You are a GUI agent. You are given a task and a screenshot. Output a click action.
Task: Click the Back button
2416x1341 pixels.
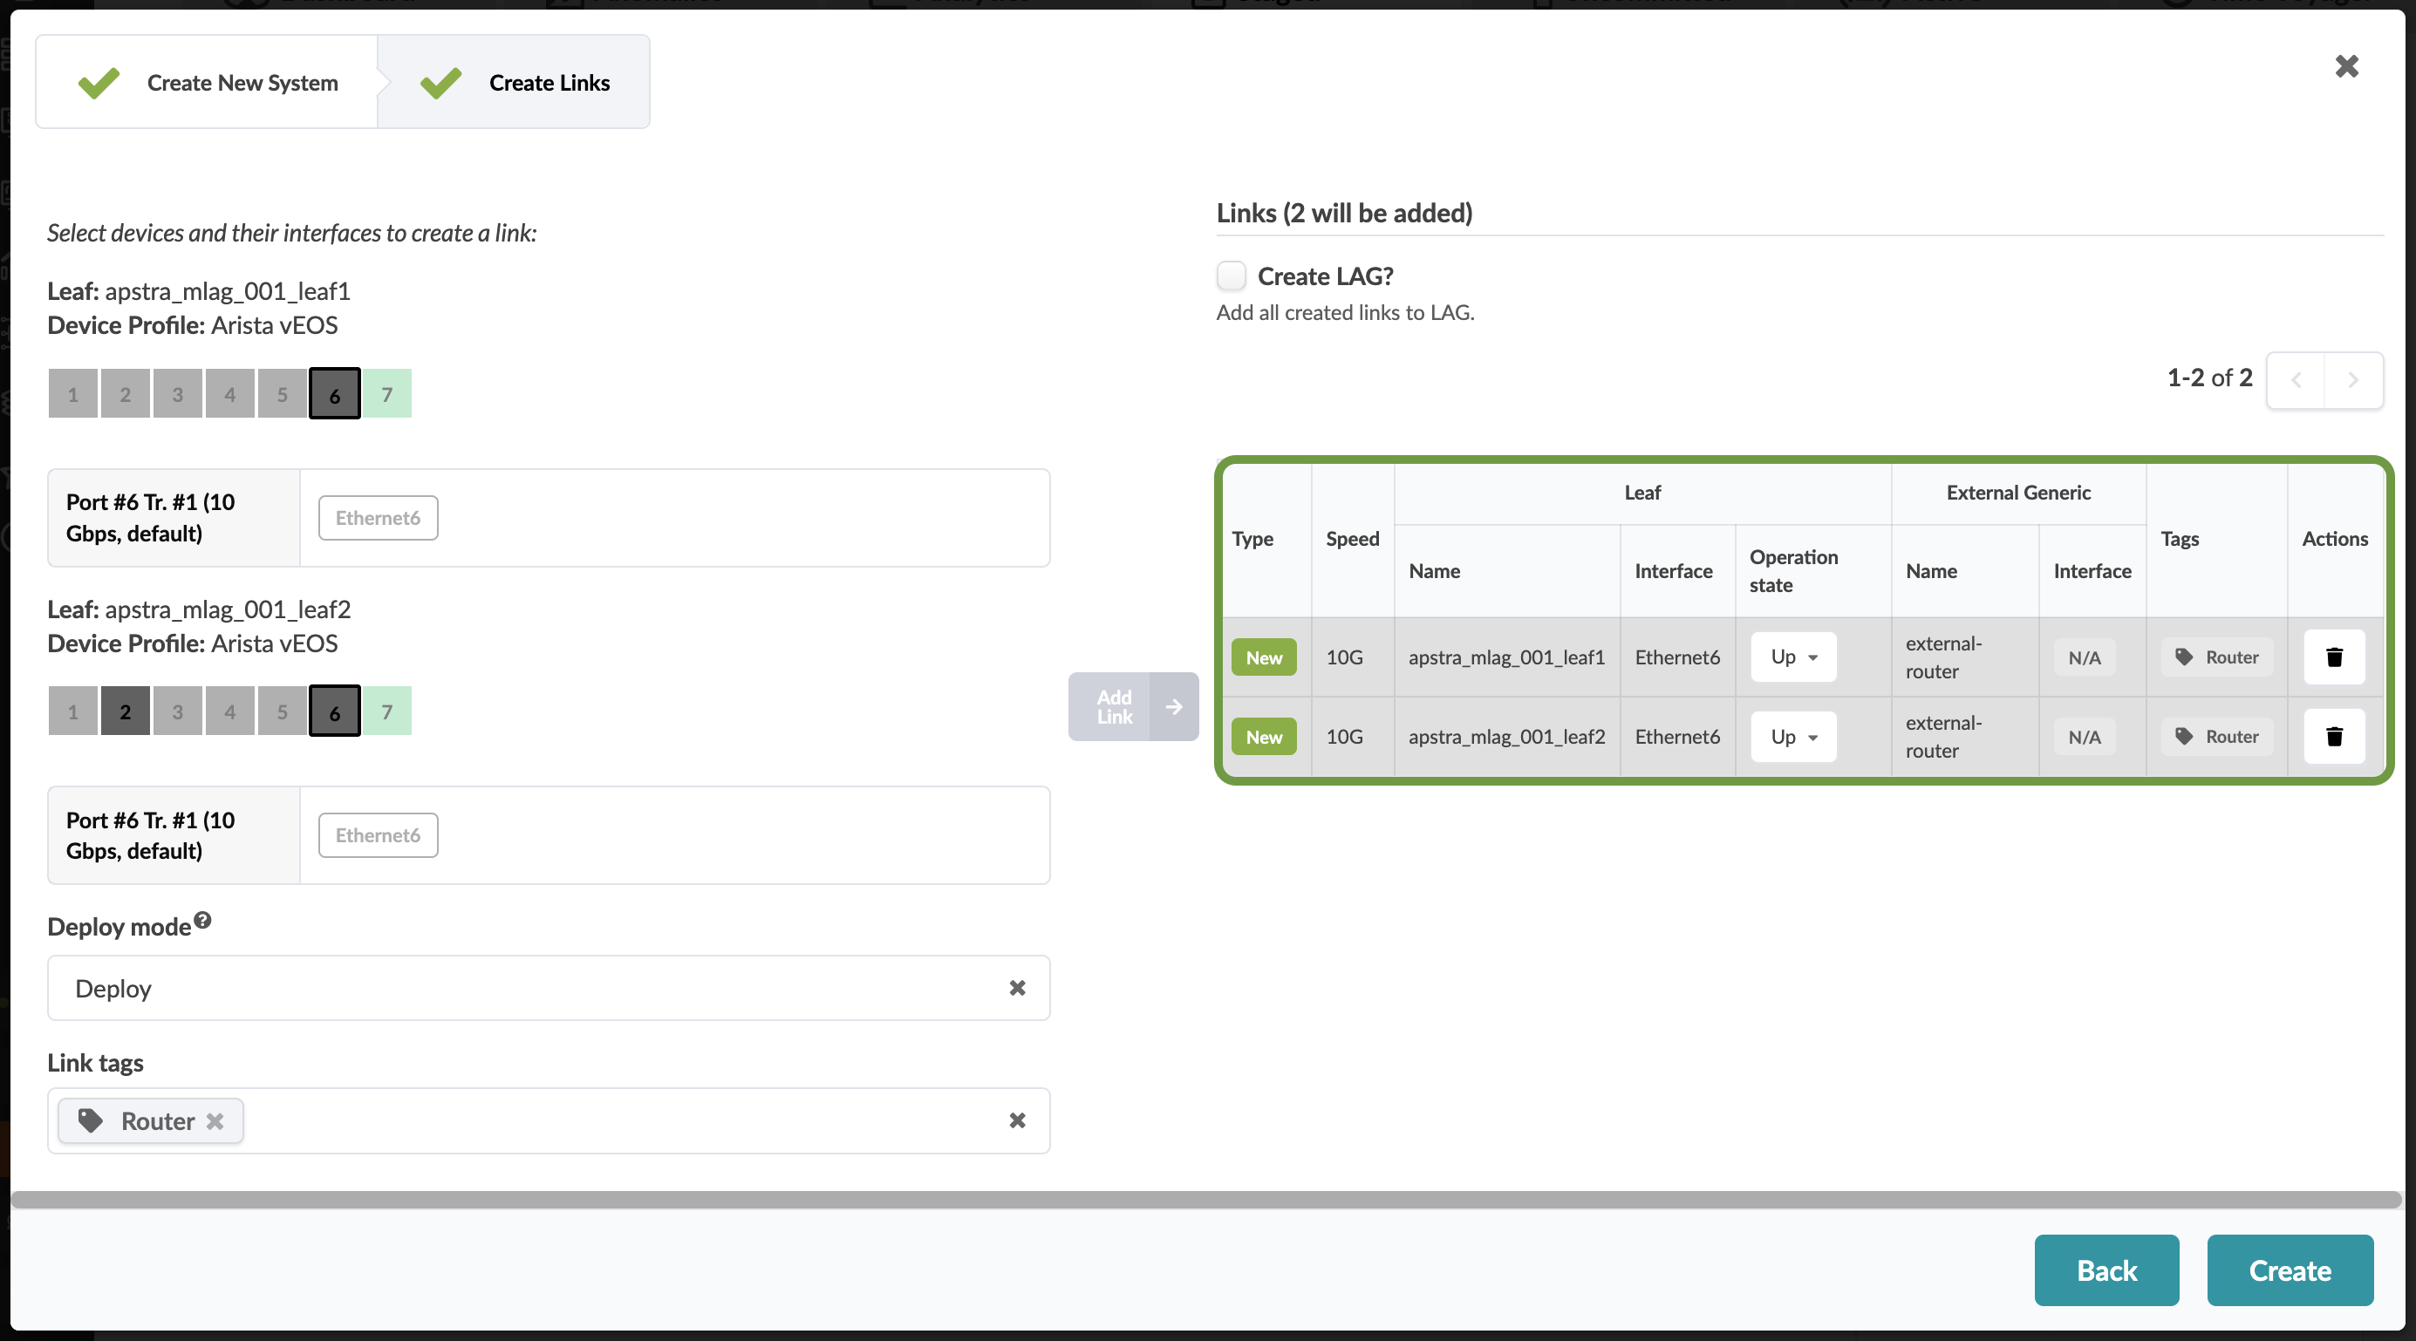(x=2106, y=1270)
